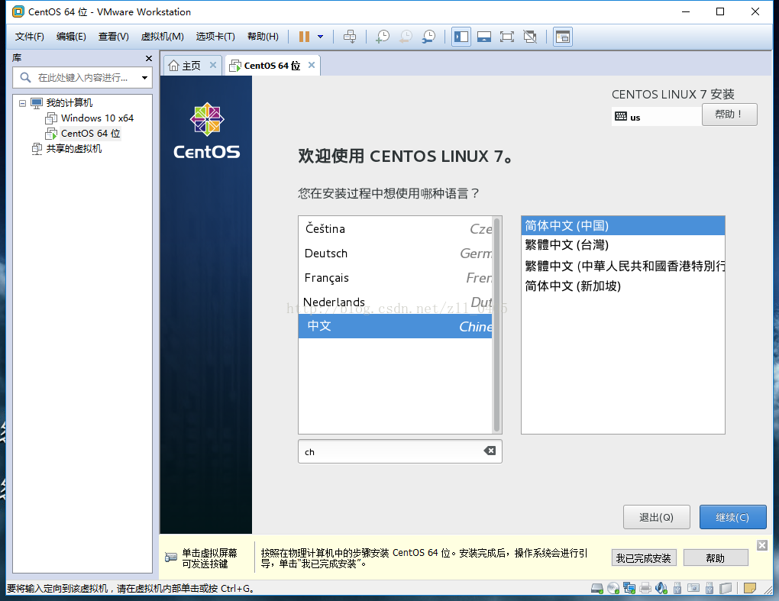Click the 继续(C) button
779x601 pixels.
tap(733, 517)
